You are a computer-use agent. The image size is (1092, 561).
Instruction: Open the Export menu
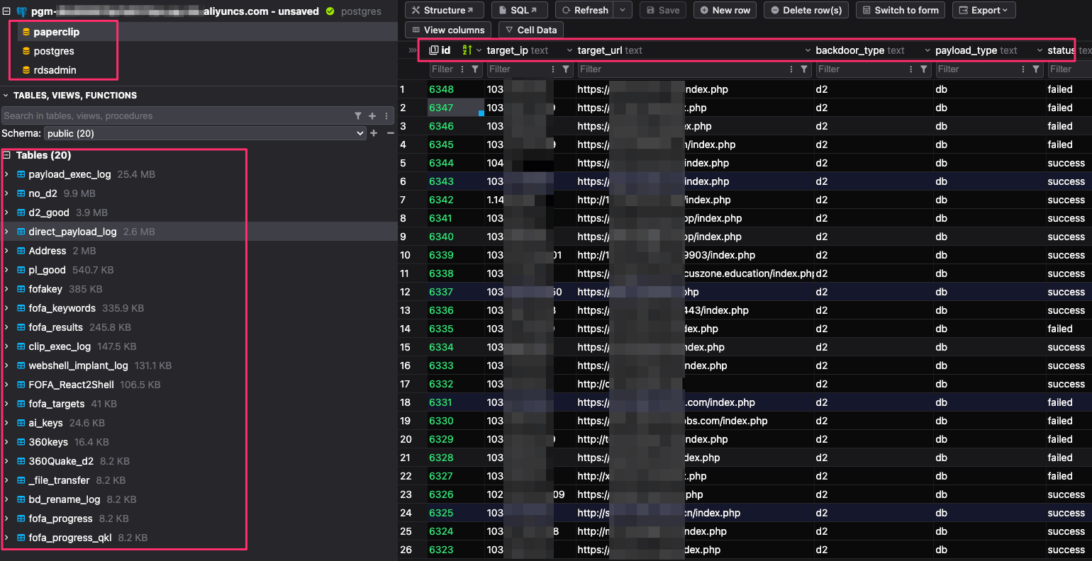point(984,10)
